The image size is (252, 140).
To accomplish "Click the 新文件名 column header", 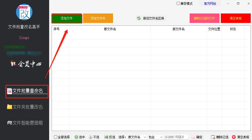I will coord(179,29).
